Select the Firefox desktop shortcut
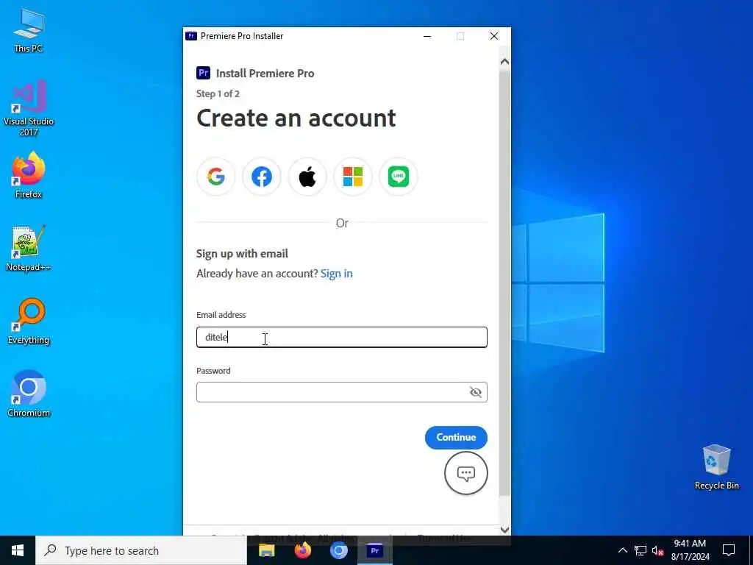The width and height of the screenshot is (753, 565). click(29, 175)
